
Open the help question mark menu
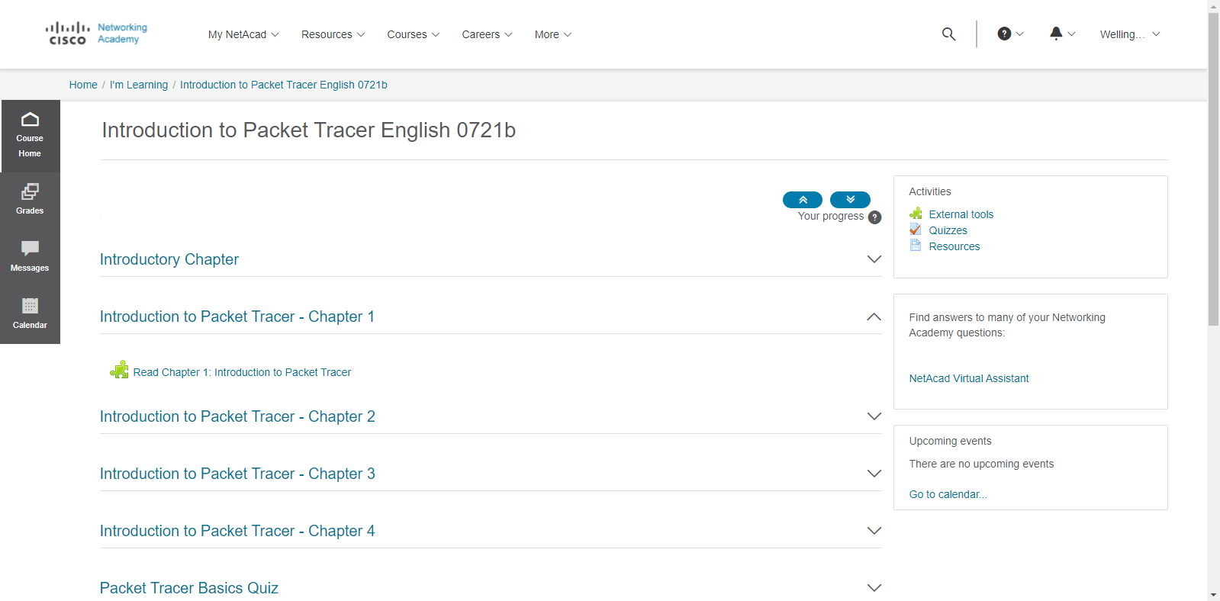[1011, 34]
